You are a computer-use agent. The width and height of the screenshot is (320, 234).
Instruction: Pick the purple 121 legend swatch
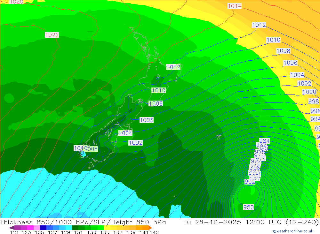tap(18, 228)
